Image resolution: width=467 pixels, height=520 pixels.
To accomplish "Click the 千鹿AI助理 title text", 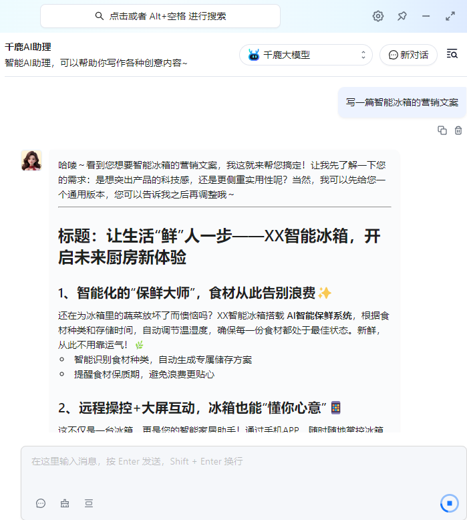I will (x=28, y=47).
